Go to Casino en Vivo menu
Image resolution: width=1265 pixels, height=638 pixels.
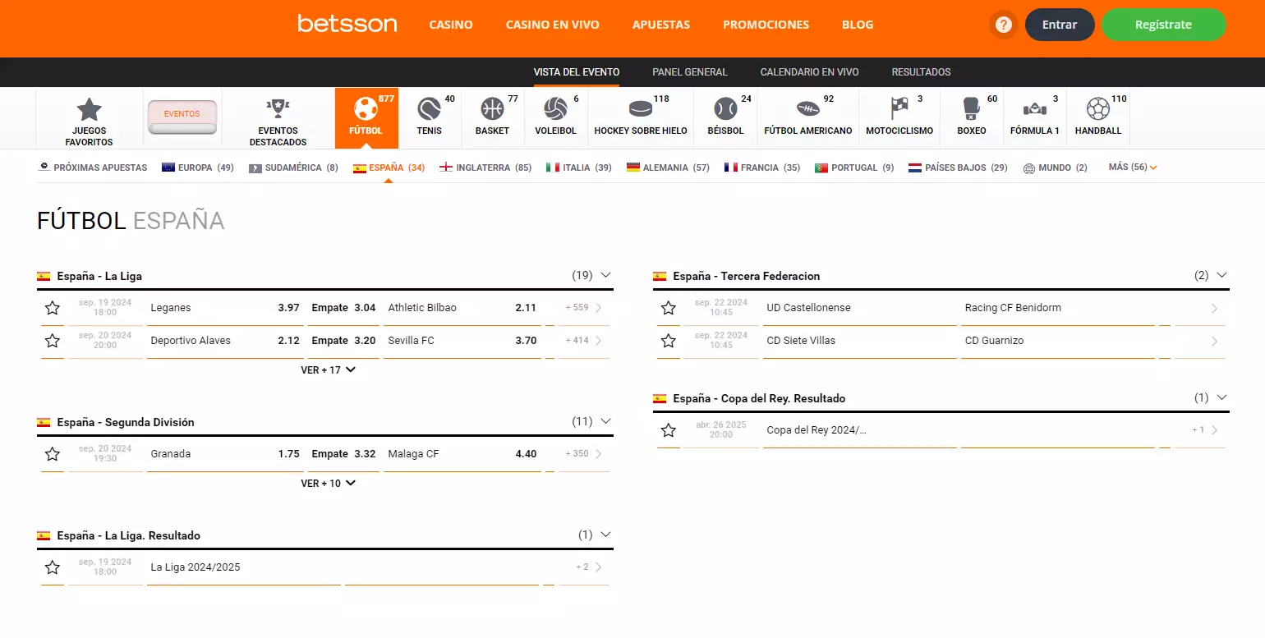tap(553, 25)
